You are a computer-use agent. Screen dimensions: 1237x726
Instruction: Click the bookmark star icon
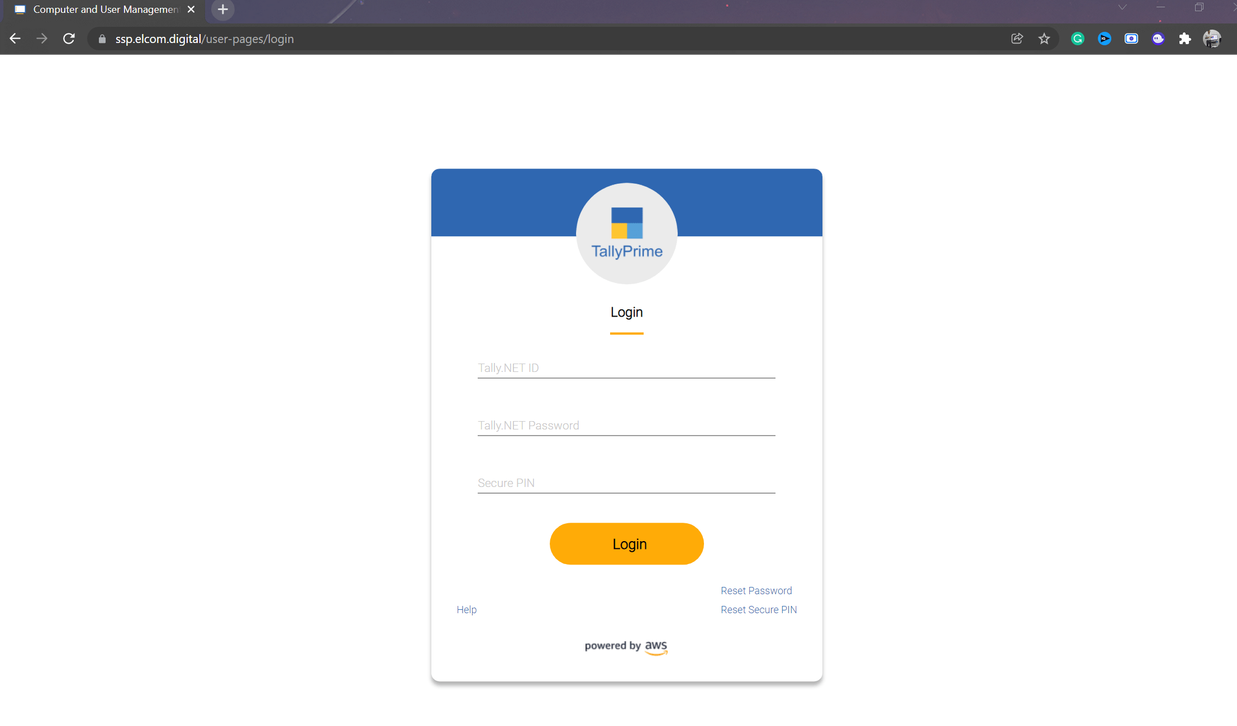pos(1043,39)
